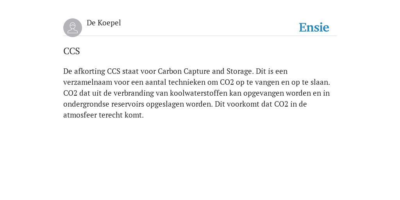Click the gray user avatar icon

pyautogui.click(x=73, y=28)
